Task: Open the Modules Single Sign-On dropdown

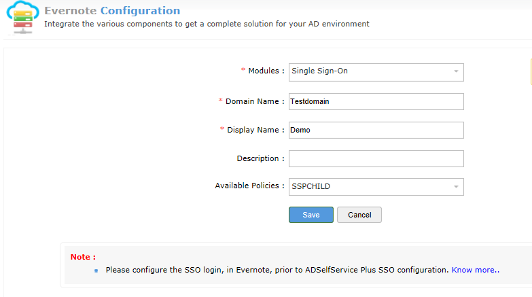Action: point(376,71)
